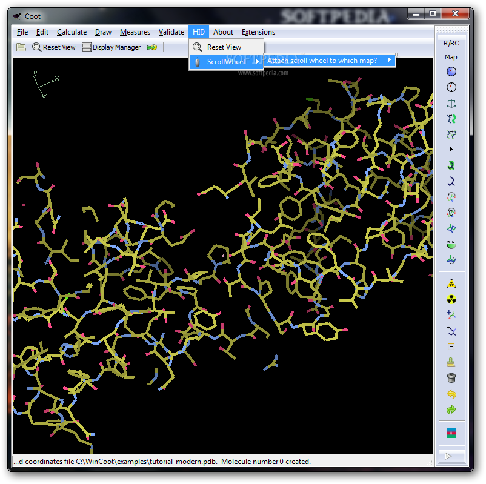Viewport: 486px width, 484px height.
Task: Select the Add Terminal Residue tool
Action: click(x=451, y=315)
